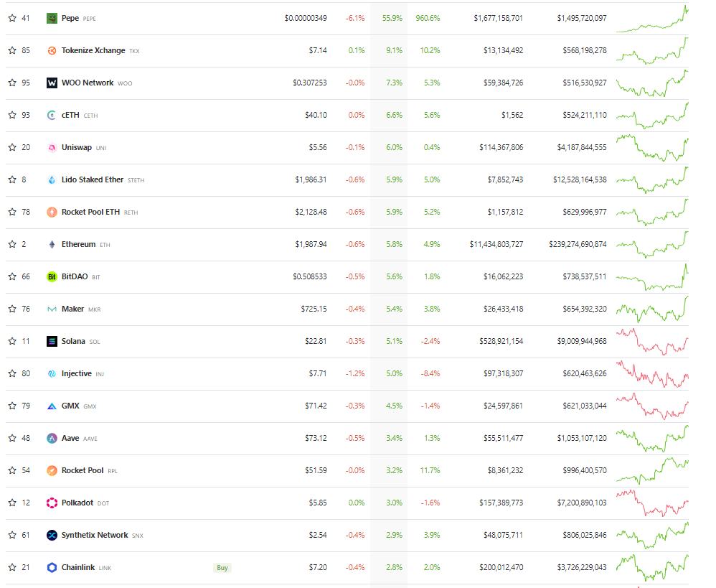Click the Pepe coin logo icon
This screenshot has width=716, height=588.
coord(52,18)
